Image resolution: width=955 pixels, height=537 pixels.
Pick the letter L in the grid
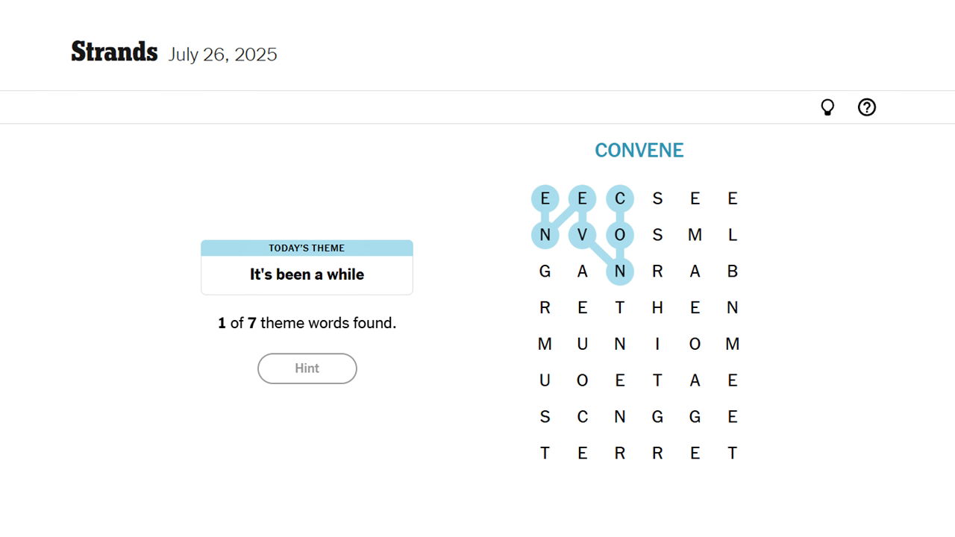[x=733, y=235]
